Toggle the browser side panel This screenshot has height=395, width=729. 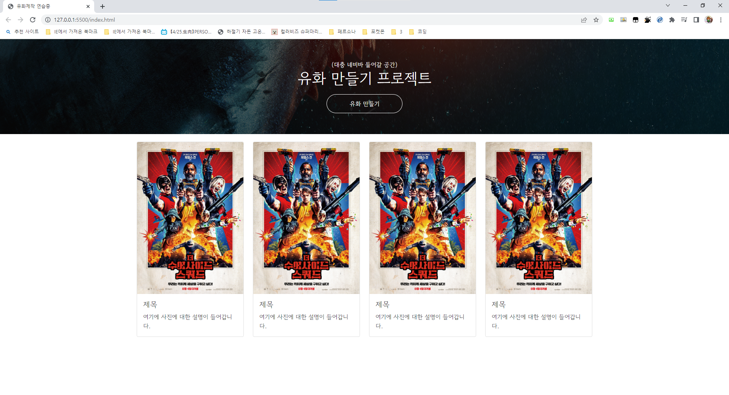coord(696,20)
